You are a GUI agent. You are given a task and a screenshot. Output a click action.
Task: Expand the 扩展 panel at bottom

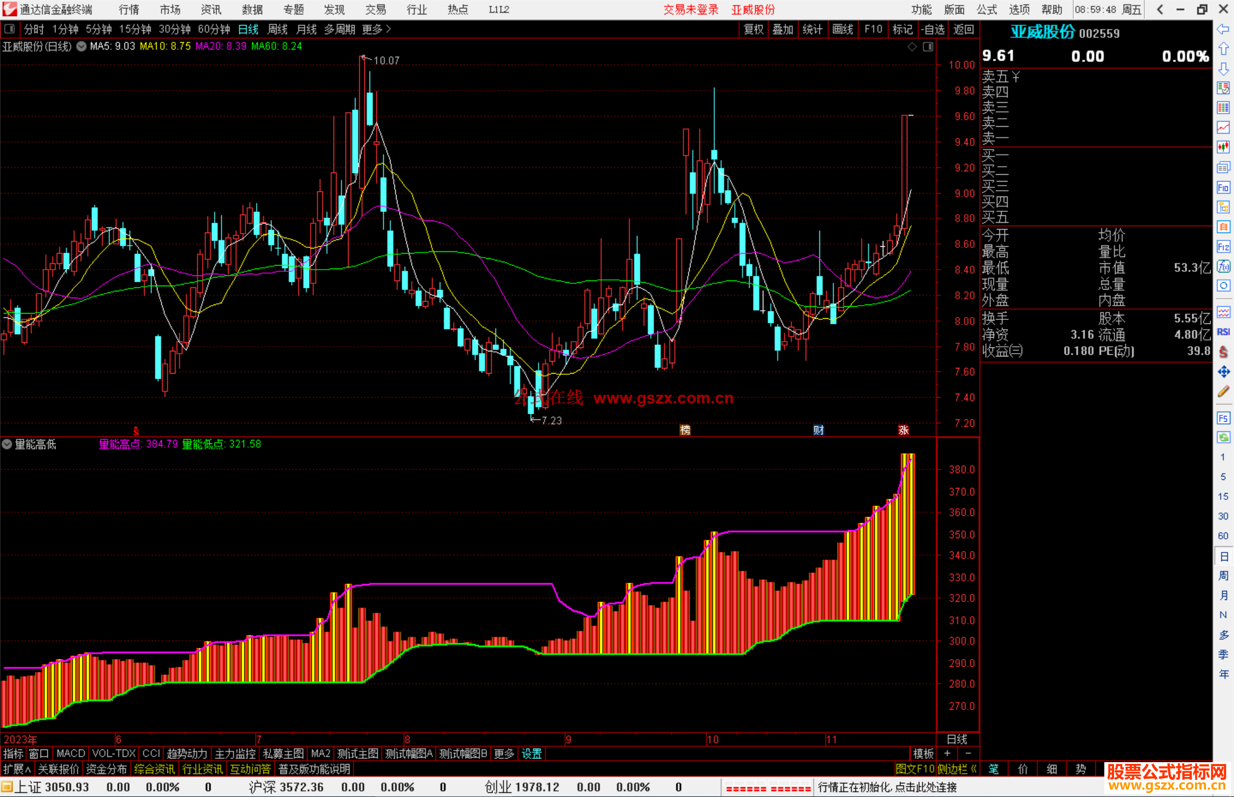pos(17,769)
